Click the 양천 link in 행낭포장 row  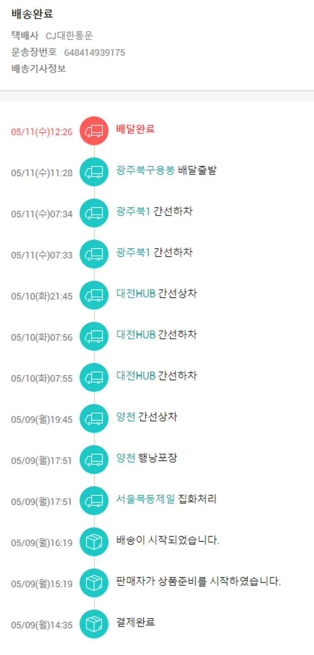126,458
